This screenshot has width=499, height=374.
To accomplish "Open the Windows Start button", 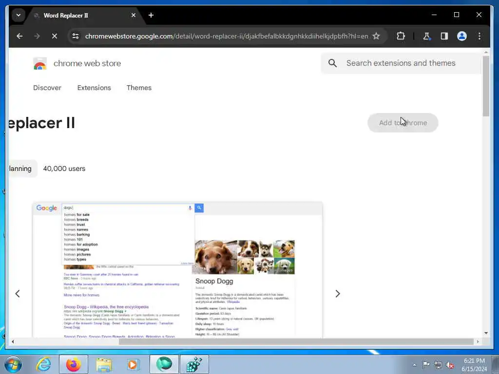I will point(13,364).
